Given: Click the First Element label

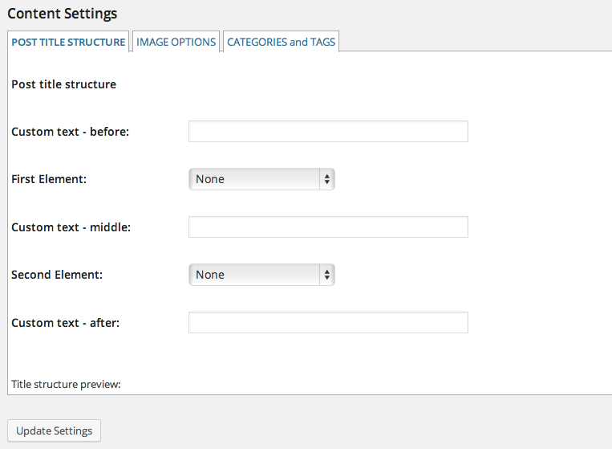Looking at the screenshot, I should (x=49, y=179).
